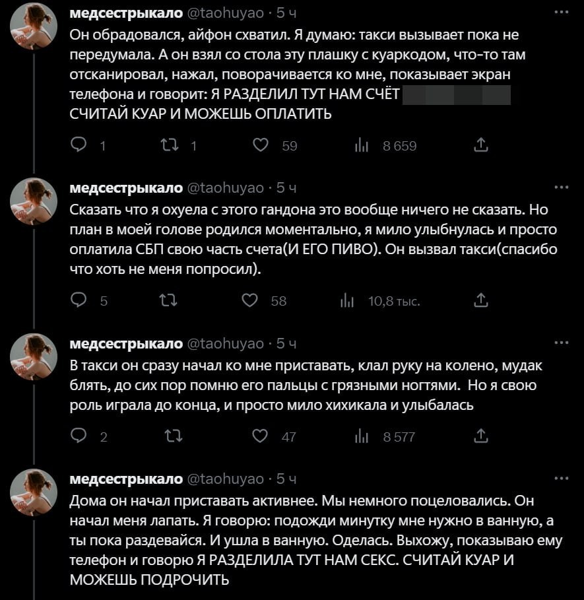Share the first tweet via share icon

[x=481, y=145]
